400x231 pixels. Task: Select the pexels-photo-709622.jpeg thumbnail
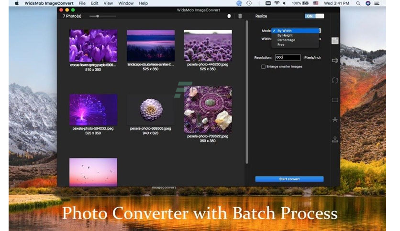click(208, 110)
